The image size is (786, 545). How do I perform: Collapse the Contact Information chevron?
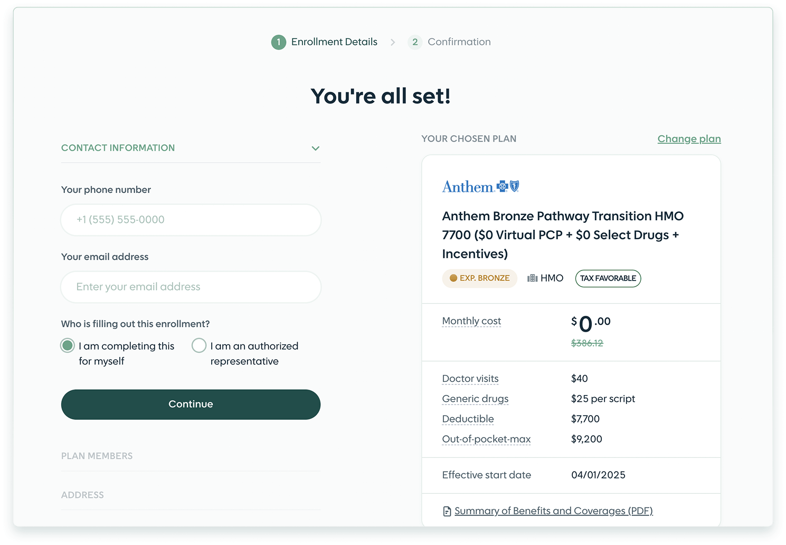point(316,148)
